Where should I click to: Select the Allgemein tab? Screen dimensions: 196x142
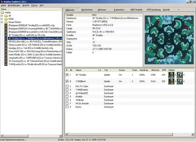coord(70,10)
